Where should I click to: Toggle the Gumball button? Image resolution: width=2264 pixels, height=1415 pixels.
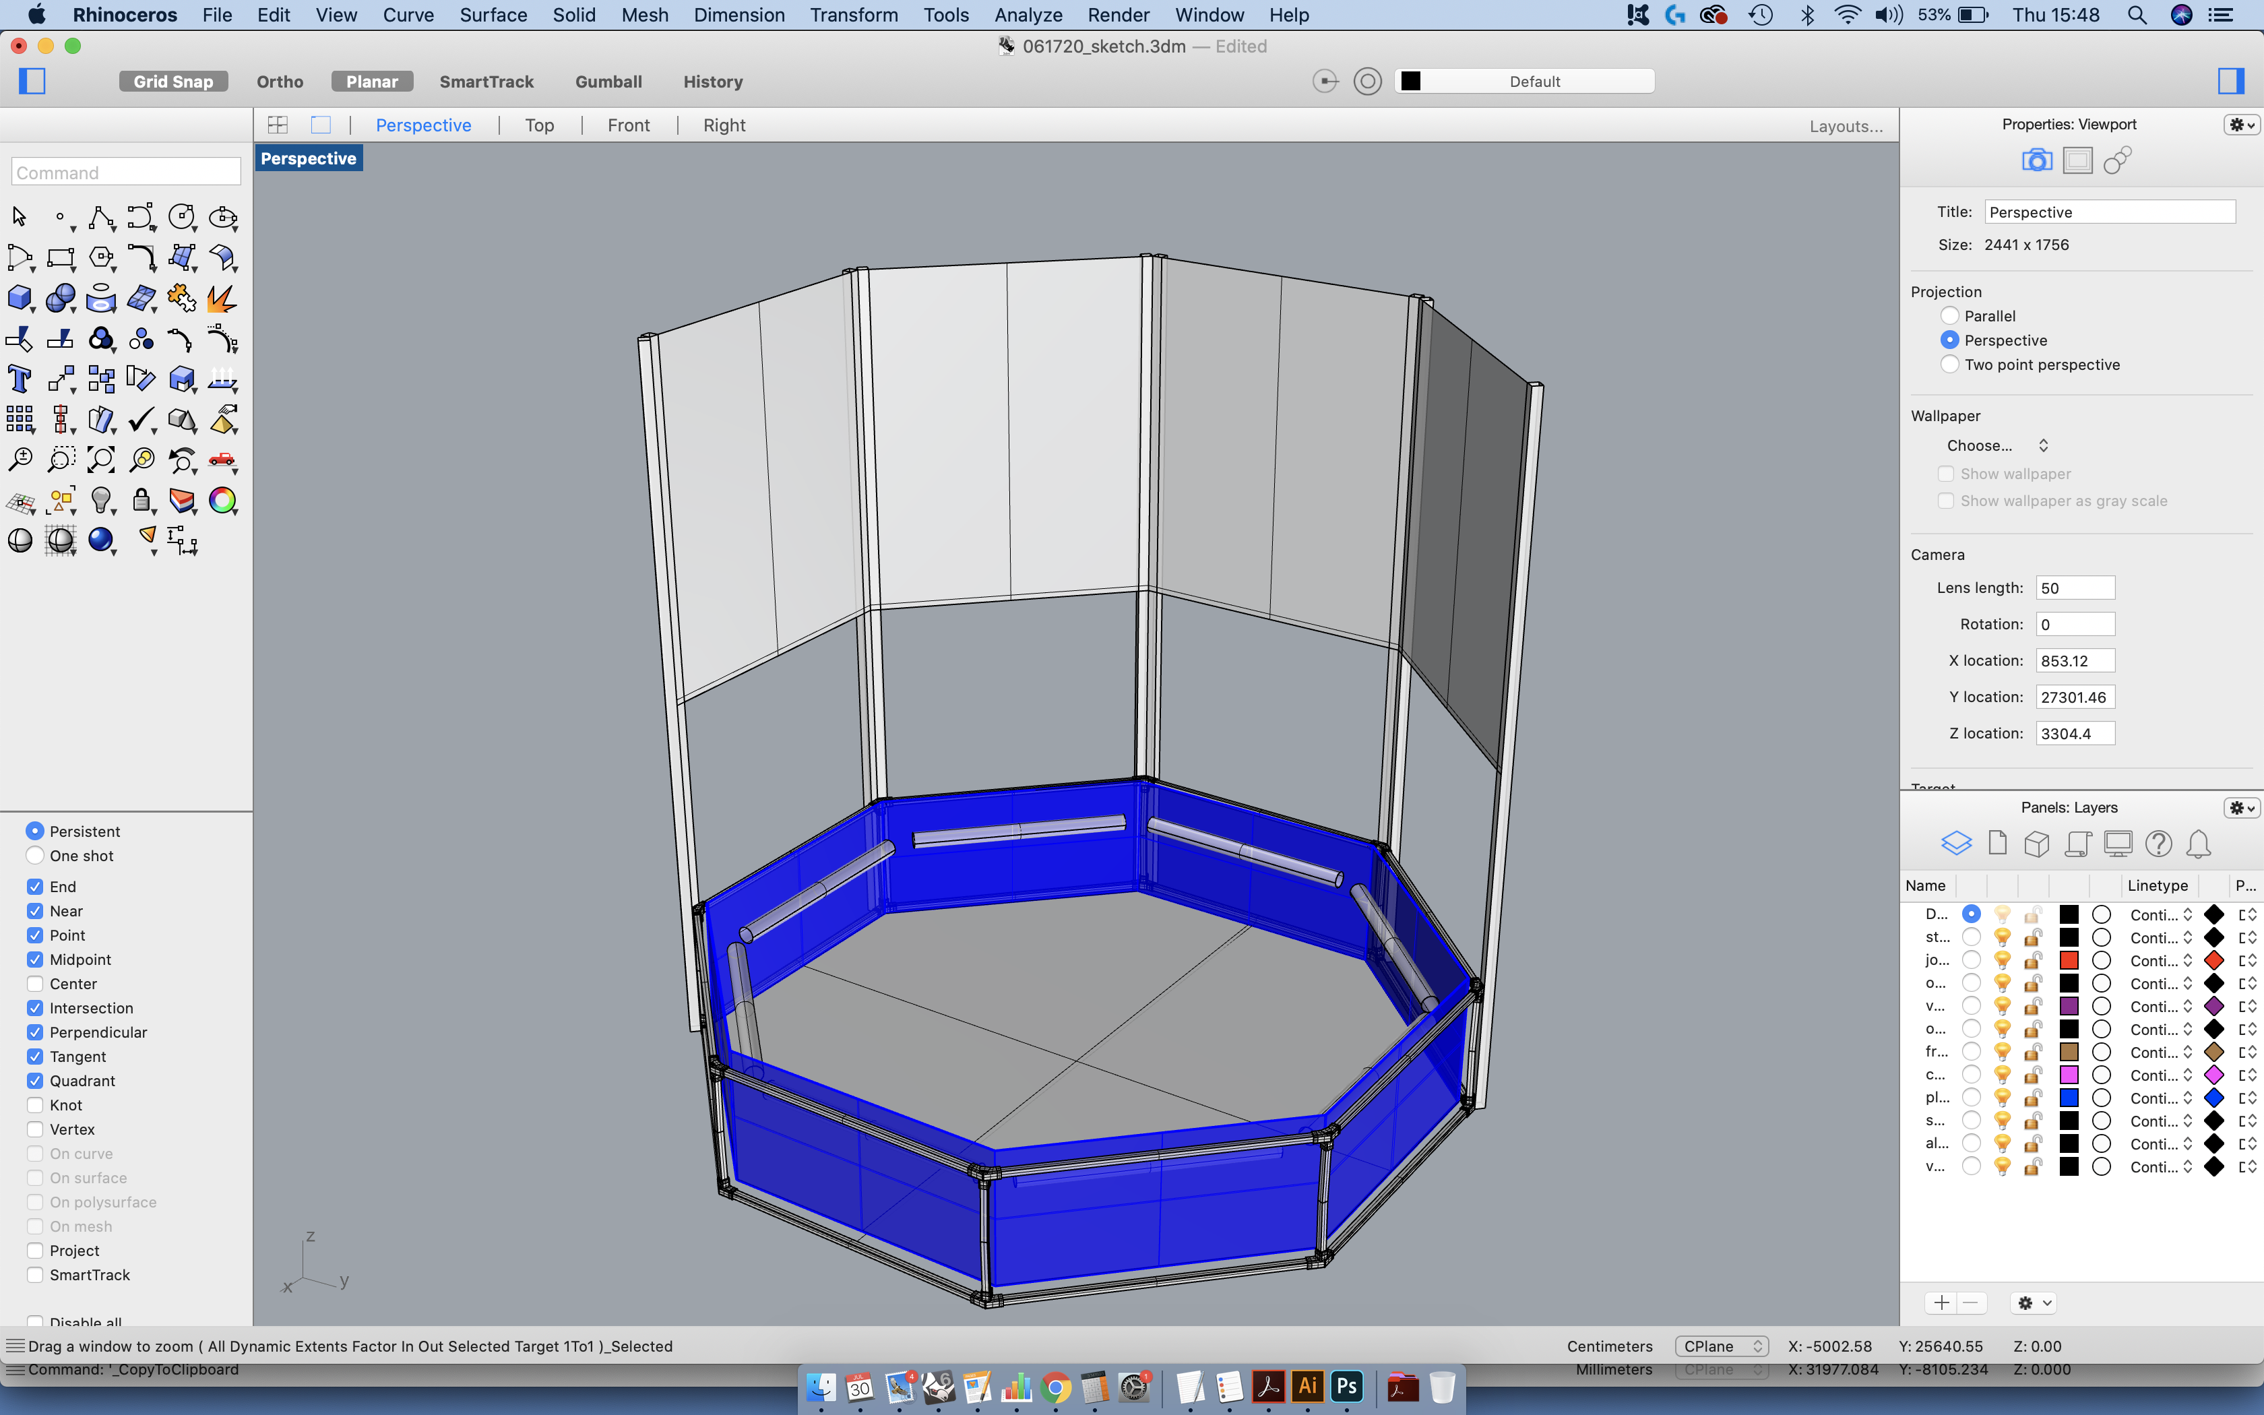608,82
